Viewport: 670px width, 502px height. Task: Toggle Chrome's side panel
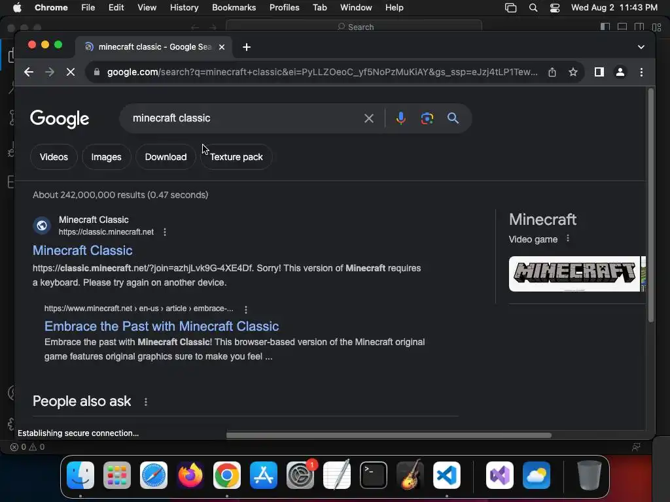pyautogui.click(x=599, y=72)
